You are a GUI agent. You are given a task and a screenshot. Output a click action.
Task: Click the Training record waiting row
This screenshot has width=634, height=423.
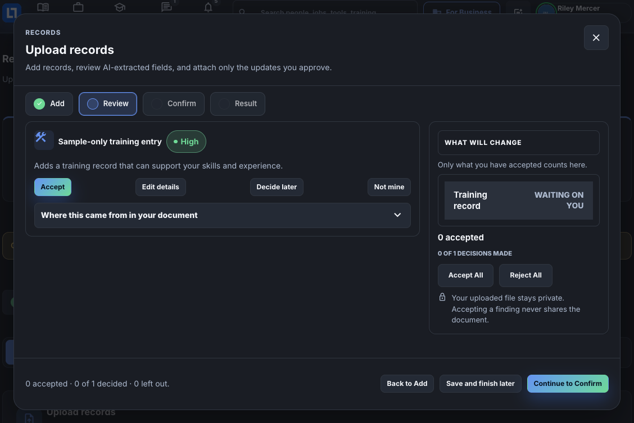tap(518, 201)
